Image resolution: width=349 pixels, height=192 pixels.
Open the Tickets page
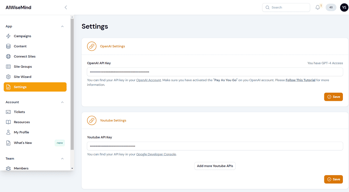pyautogui.click(x=35, y=112)
